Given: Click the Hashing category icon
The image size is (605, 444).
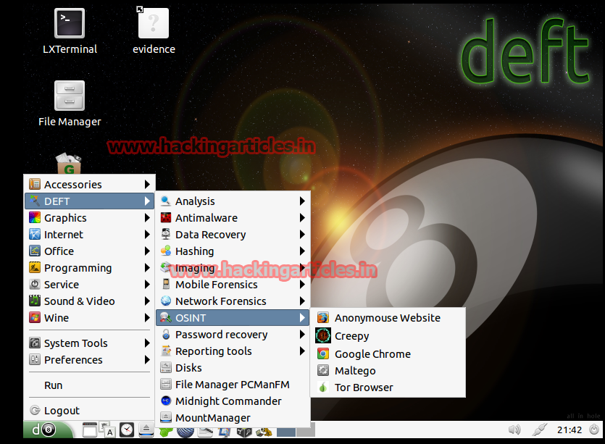Looking at the screenshot, I should [x=166, y=251].
